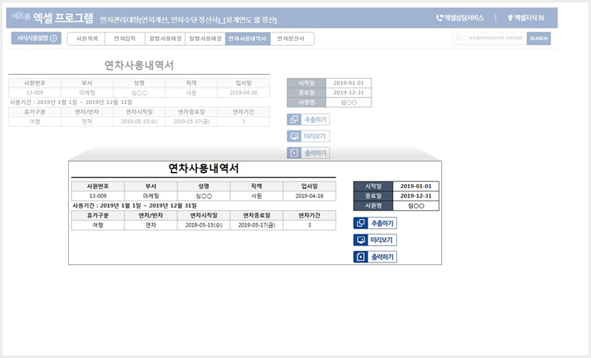Open the 연차정산서 tab
The image size is (591, 358).
[x=291, y=39]
